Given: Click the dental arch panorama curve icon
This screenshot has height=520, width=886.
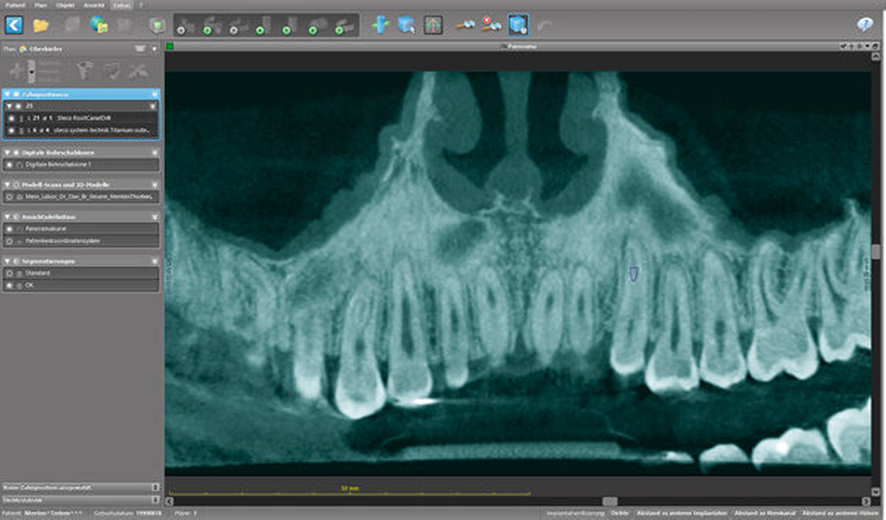Looking at the screenshot, I should coord(433,25).
